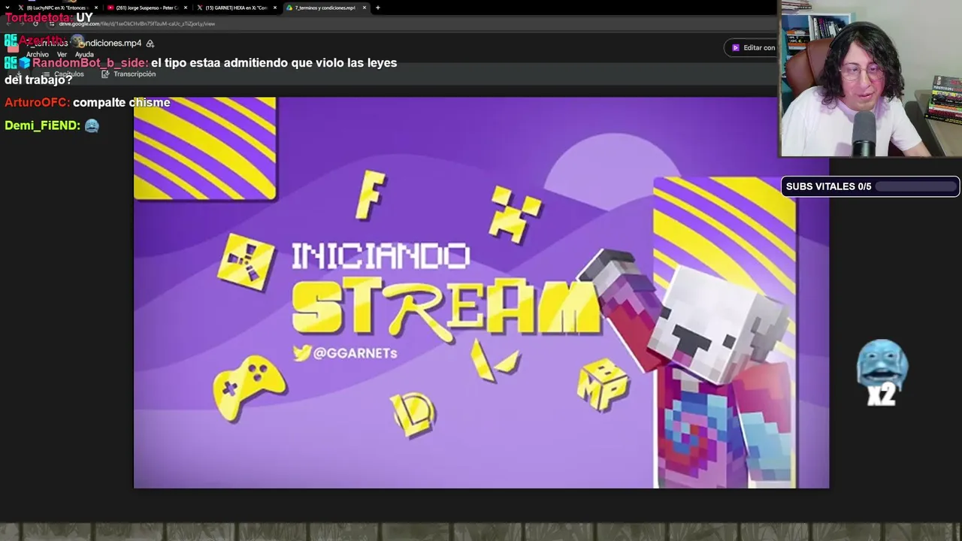The image size is (962, 541).
Task: Close the Jorge Suspenso YouTube tab
Action: tap(186, 8)
